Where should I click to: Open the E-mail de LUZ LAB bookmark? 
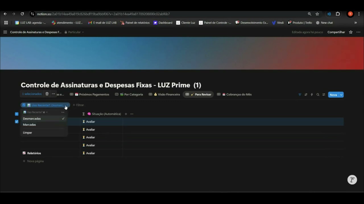coord(102,23)
